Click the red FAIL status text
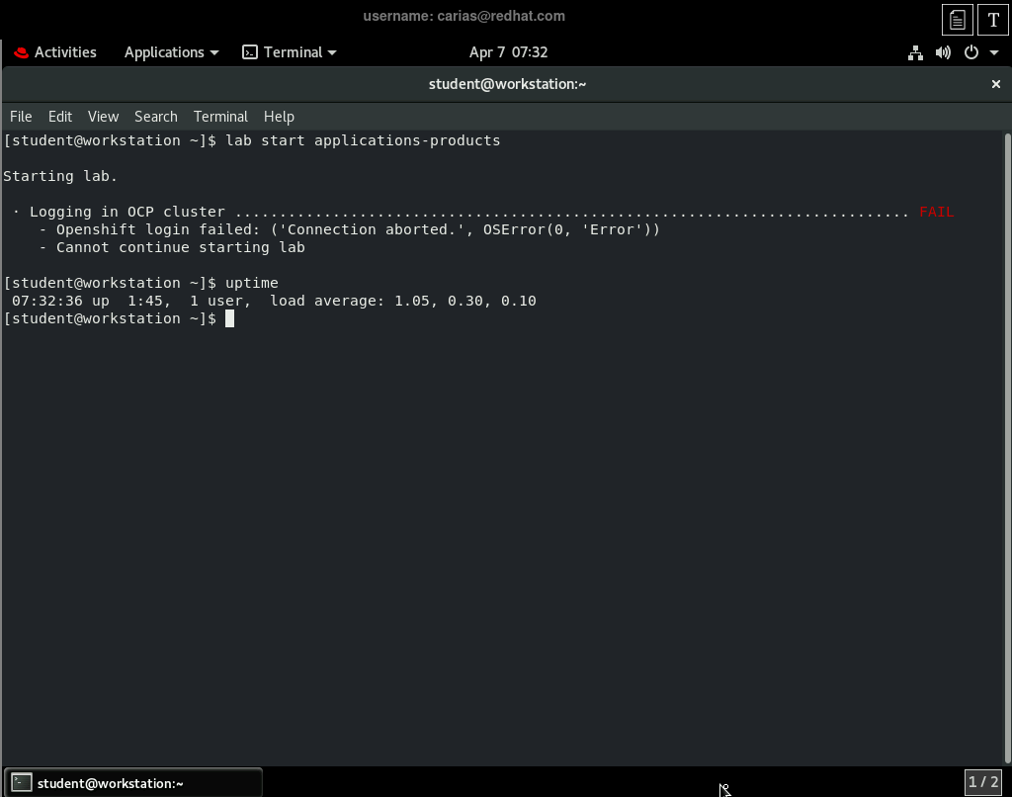 [x=937, y=212]
